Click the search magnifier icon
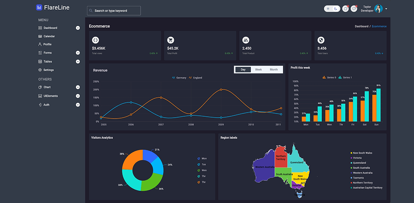Screen dimensions: 414x203 91,11
